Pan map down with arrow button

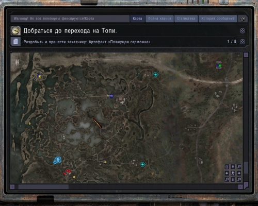[x=233, y=180]
